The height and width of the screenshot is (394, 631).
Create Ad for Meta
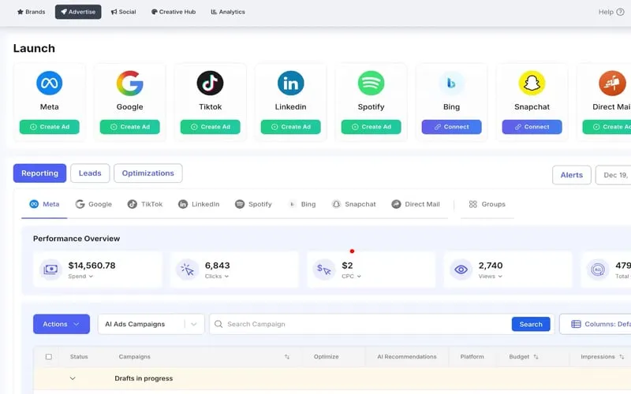click(50, 127)
